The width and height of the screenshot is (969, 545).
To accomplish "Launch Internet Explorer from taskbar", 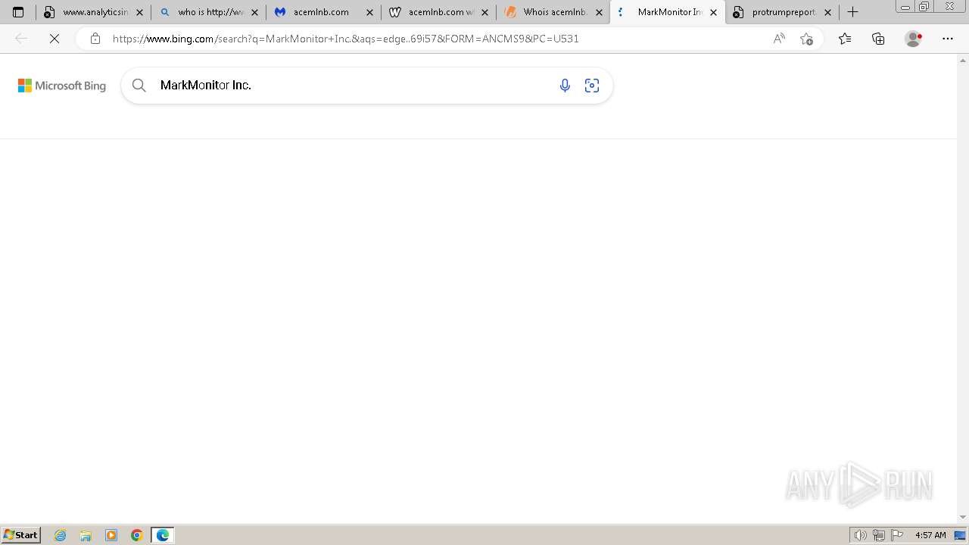I will click(61, 535).
